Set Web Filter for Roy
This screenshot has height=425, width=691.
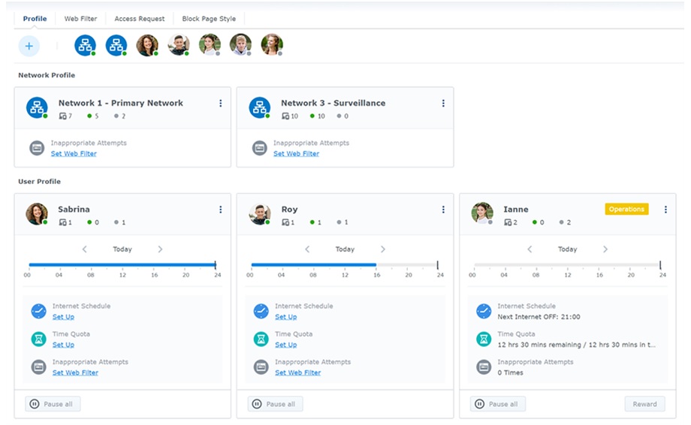(298, 372)
